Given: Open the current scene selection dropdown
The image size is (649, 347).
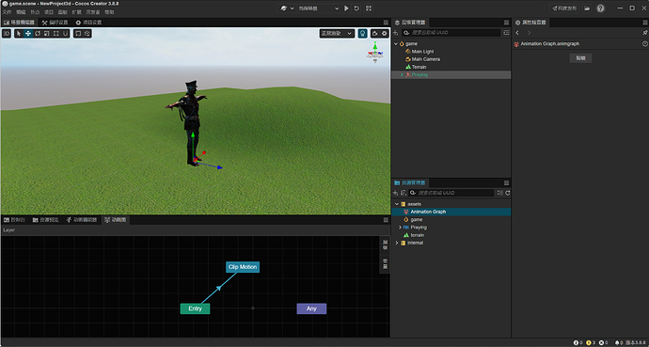Looking at the screenshot, I should (x=319, y=8).
